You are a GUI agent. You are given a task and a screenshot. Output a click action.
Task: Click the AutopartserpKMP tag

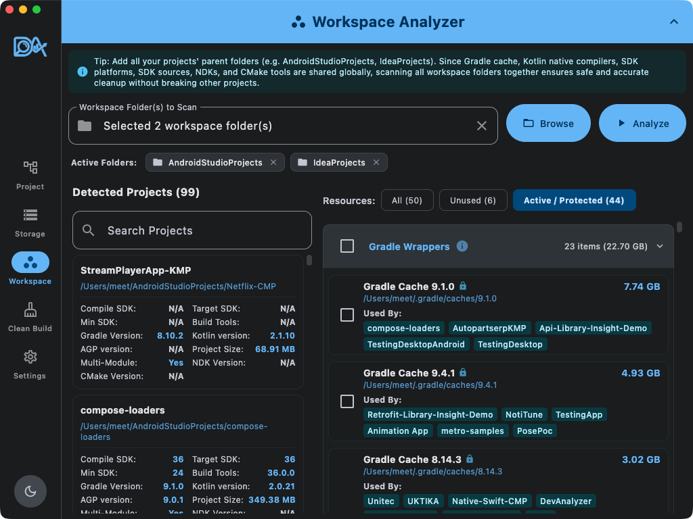pyautogui.click(x=489, y=328)
